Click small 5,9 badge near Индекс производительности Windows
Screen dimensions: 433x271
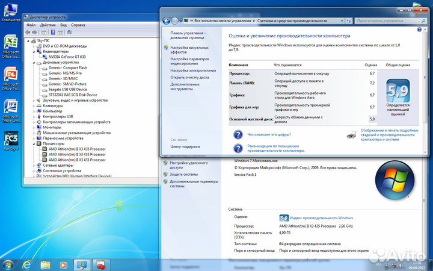click(x=284, y=218)
